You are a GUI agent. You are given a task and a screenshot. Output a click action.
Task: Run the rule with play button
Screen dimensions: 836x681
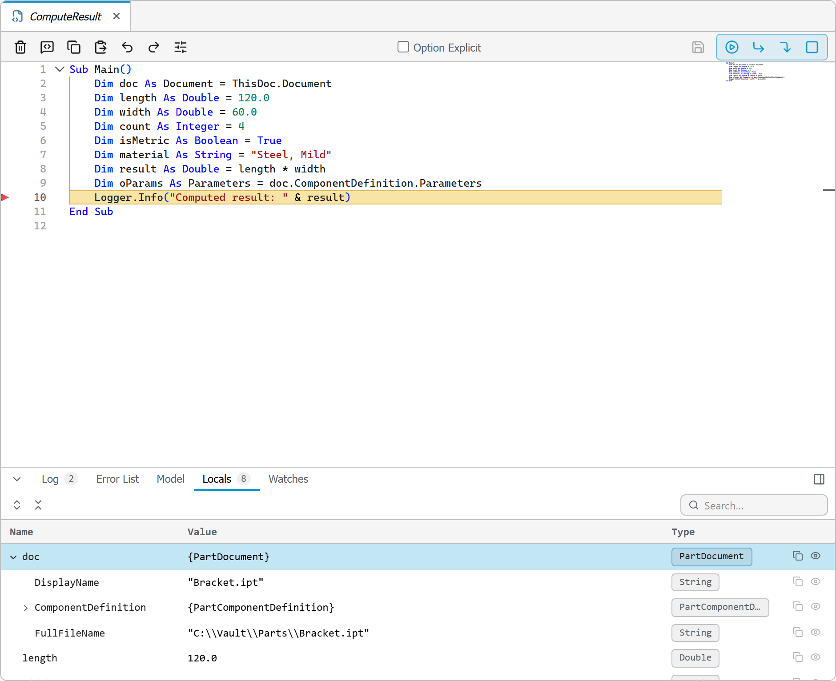tap(732, 47)
